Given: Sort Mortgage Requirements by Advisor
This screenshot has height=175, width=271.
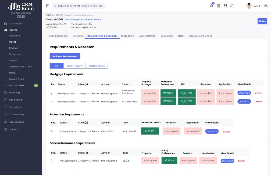Looking at the screenshot, I should [x=112, y=84].
